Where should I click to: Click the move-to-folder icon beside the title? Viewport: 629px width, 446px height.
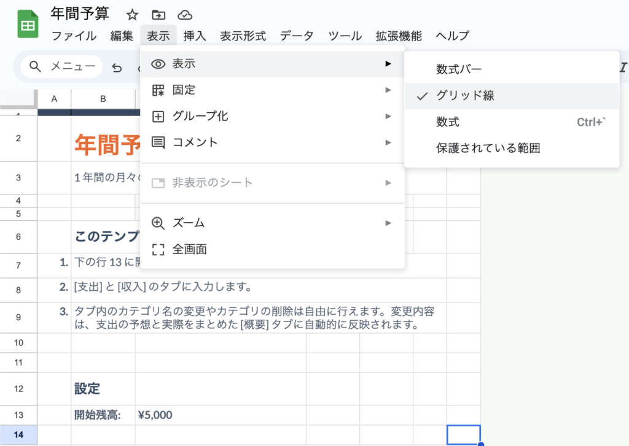point(158,15)
